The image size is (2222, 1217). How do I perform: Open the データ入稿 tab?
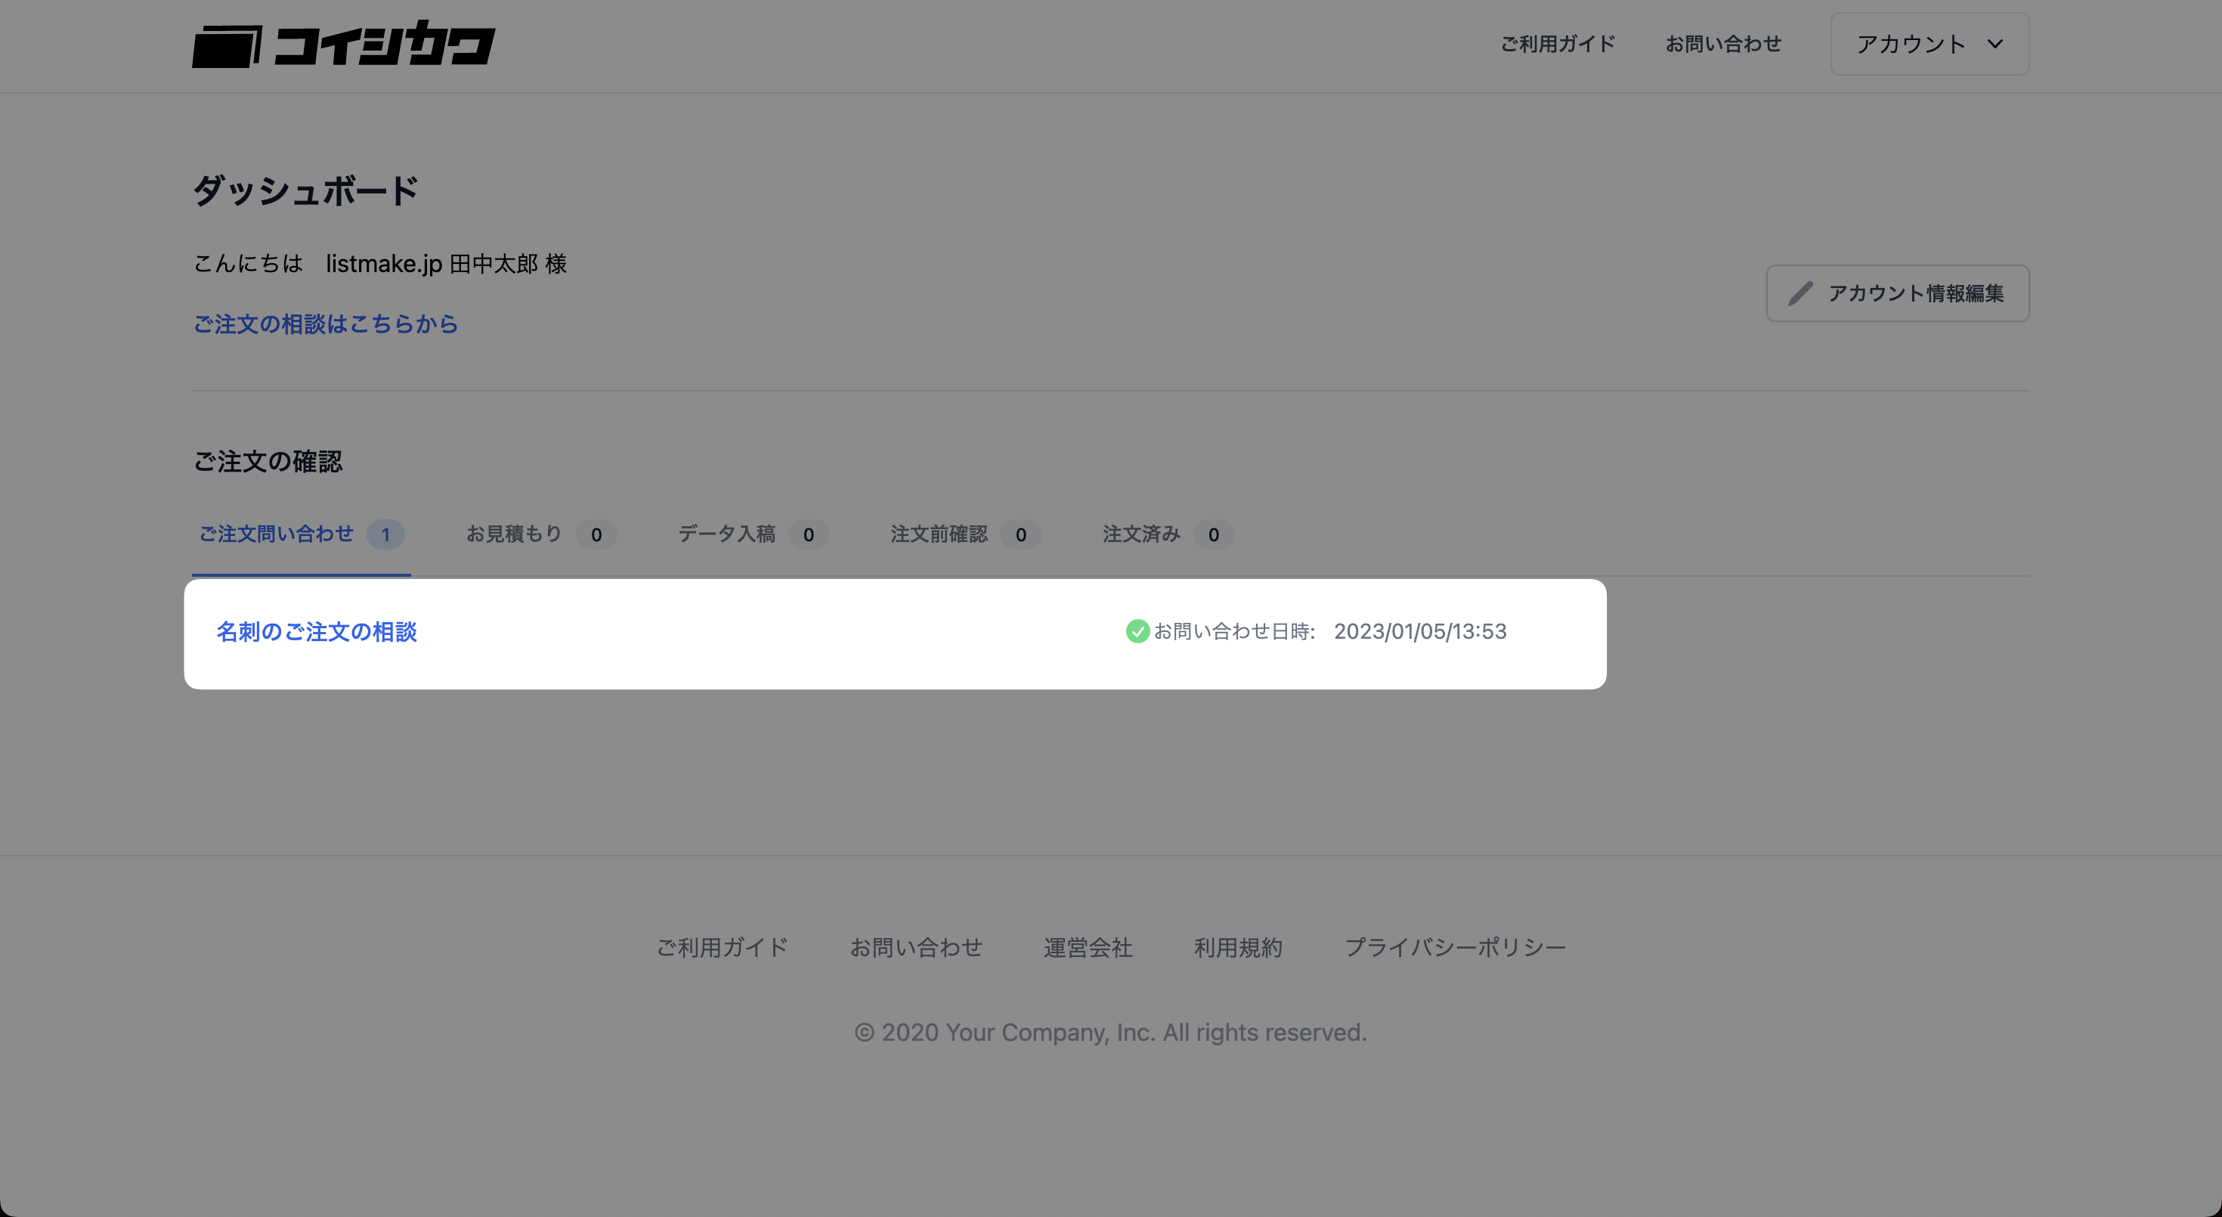click(x=752, y=534)
